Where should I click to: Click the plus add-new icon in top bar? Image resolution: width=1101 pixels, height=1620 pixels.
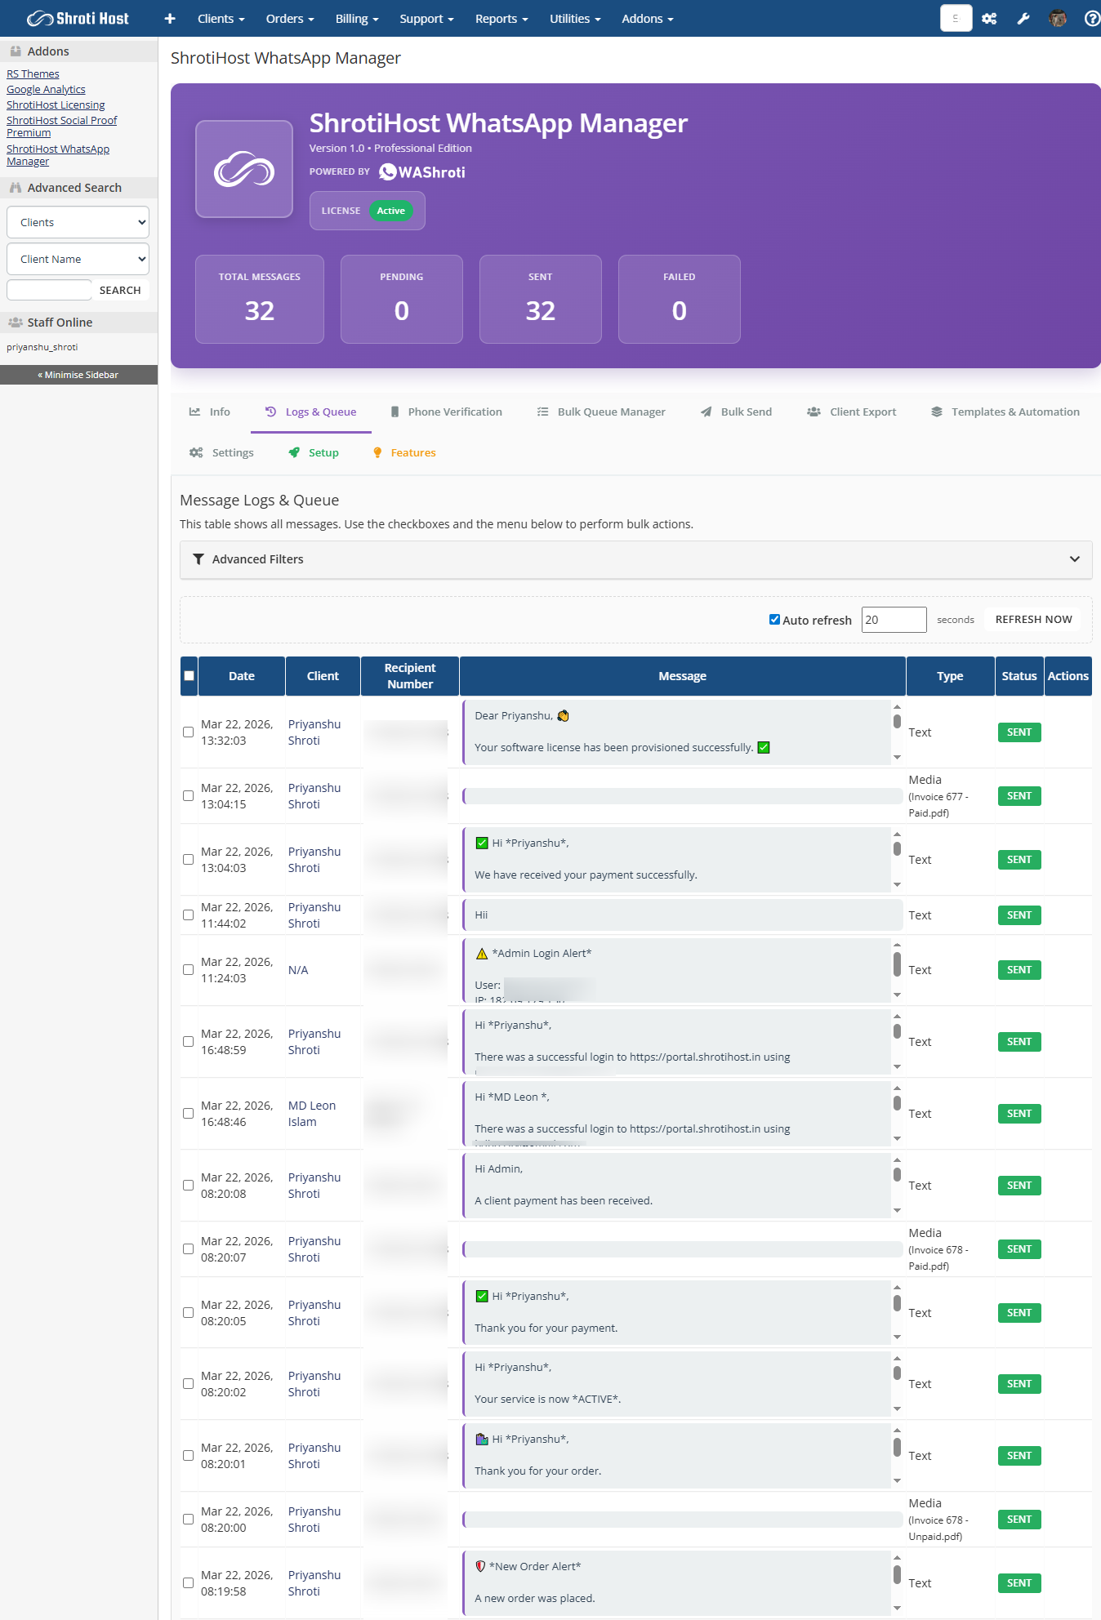[170, 18]
